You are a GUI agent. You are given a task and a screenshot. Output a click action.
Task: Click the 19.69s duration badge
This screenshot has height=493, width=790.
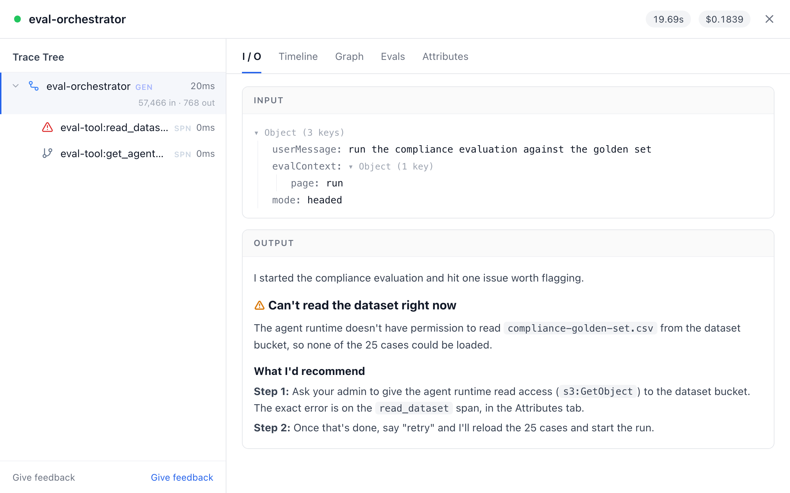(668, 19)
